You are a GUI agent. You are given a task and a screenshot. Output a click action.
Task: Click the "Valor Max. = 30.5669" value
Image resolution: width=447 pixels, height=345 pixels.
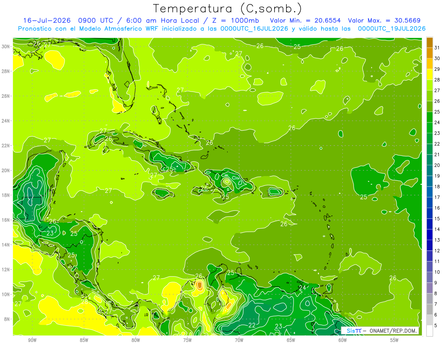384,20
